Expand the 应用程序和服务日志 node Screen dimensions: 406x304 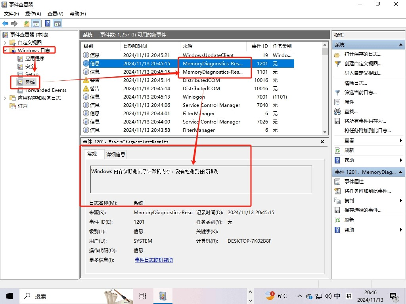[5, 98]
